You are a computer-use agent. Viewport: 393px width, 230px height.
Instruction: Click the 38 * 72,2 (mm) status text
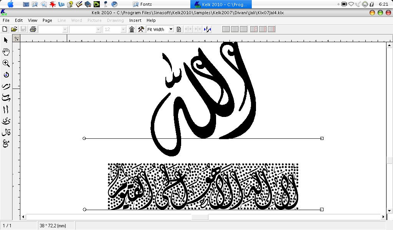pos(53,226)
